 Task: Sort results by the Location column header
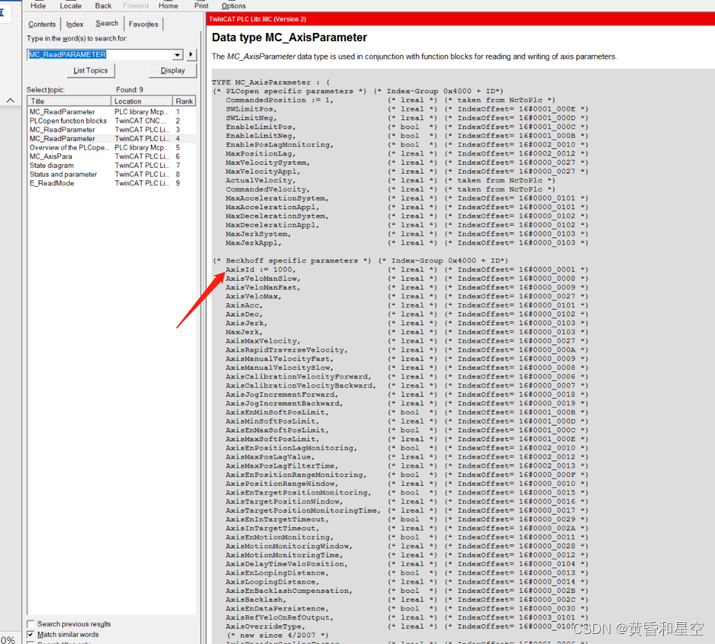pos(141,101)
